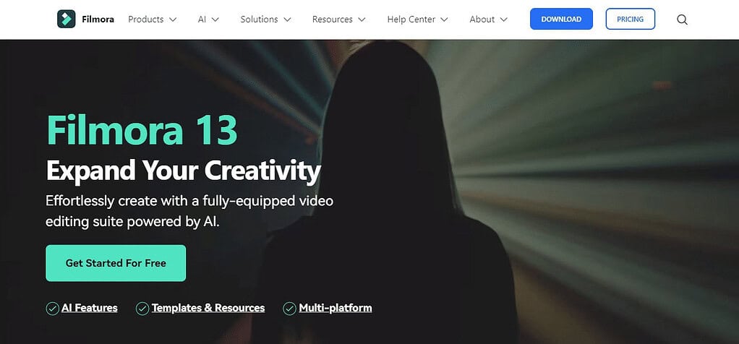Open the Products menu item
The width and height of the screenshot is (739, 344).
[x=145, y=20]
